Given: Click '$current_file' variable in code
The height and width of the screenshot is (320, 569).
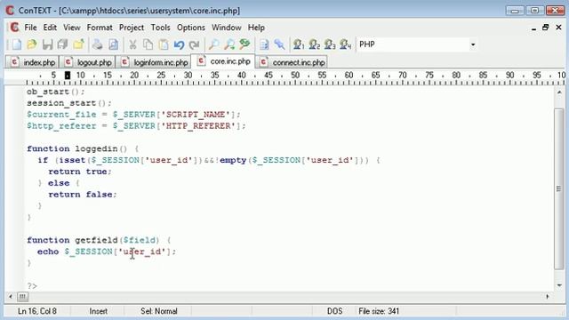Looking at the screenshot, I should coord(61,115).
